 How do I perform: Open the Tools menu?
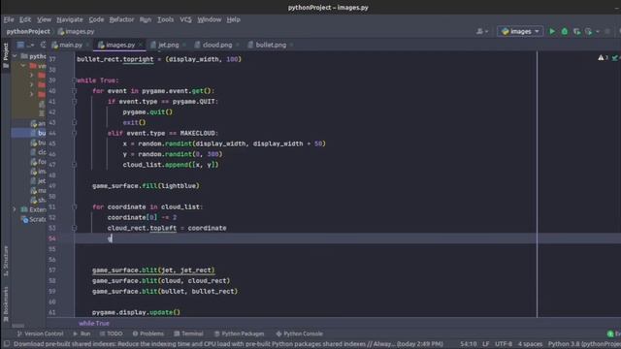[x=166, y=19]
